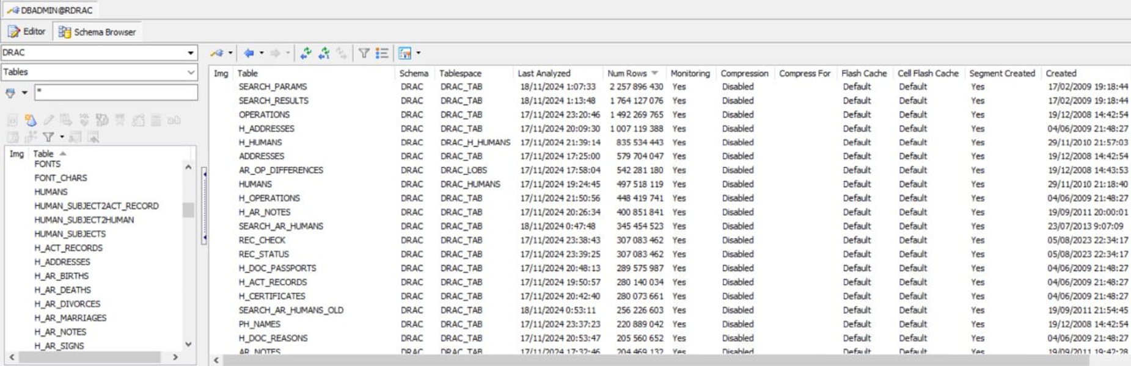Click the funnel filter icon in top toolbar

coord(364,53)
